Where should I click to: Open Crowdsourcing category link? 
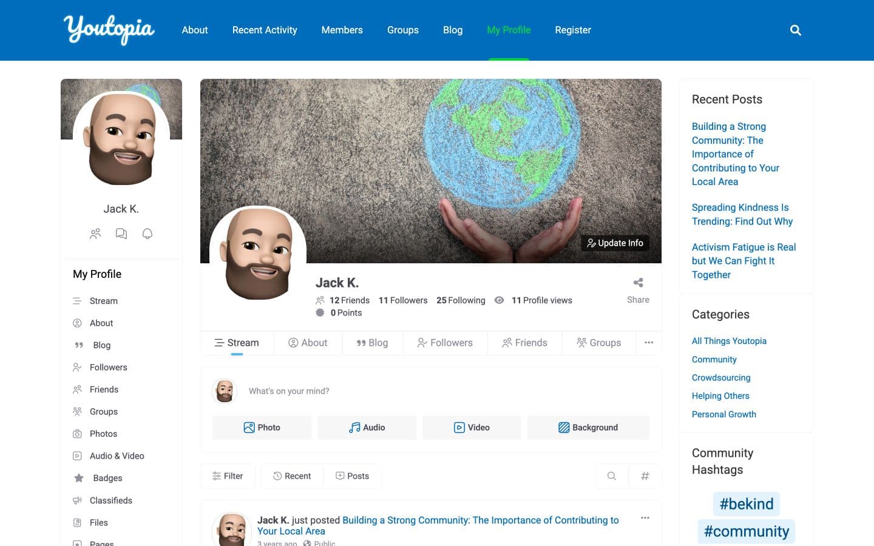coord(721,377)
